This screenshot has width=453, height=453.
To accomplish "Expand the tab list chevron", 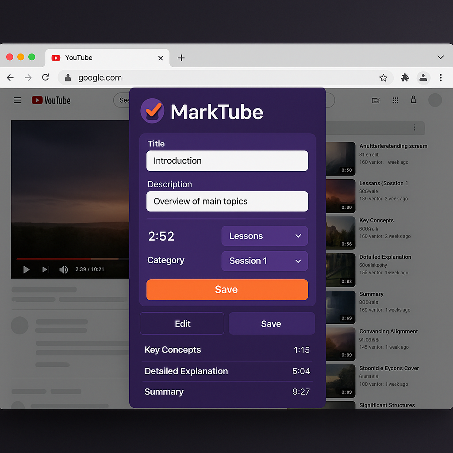I will point(440,57).
